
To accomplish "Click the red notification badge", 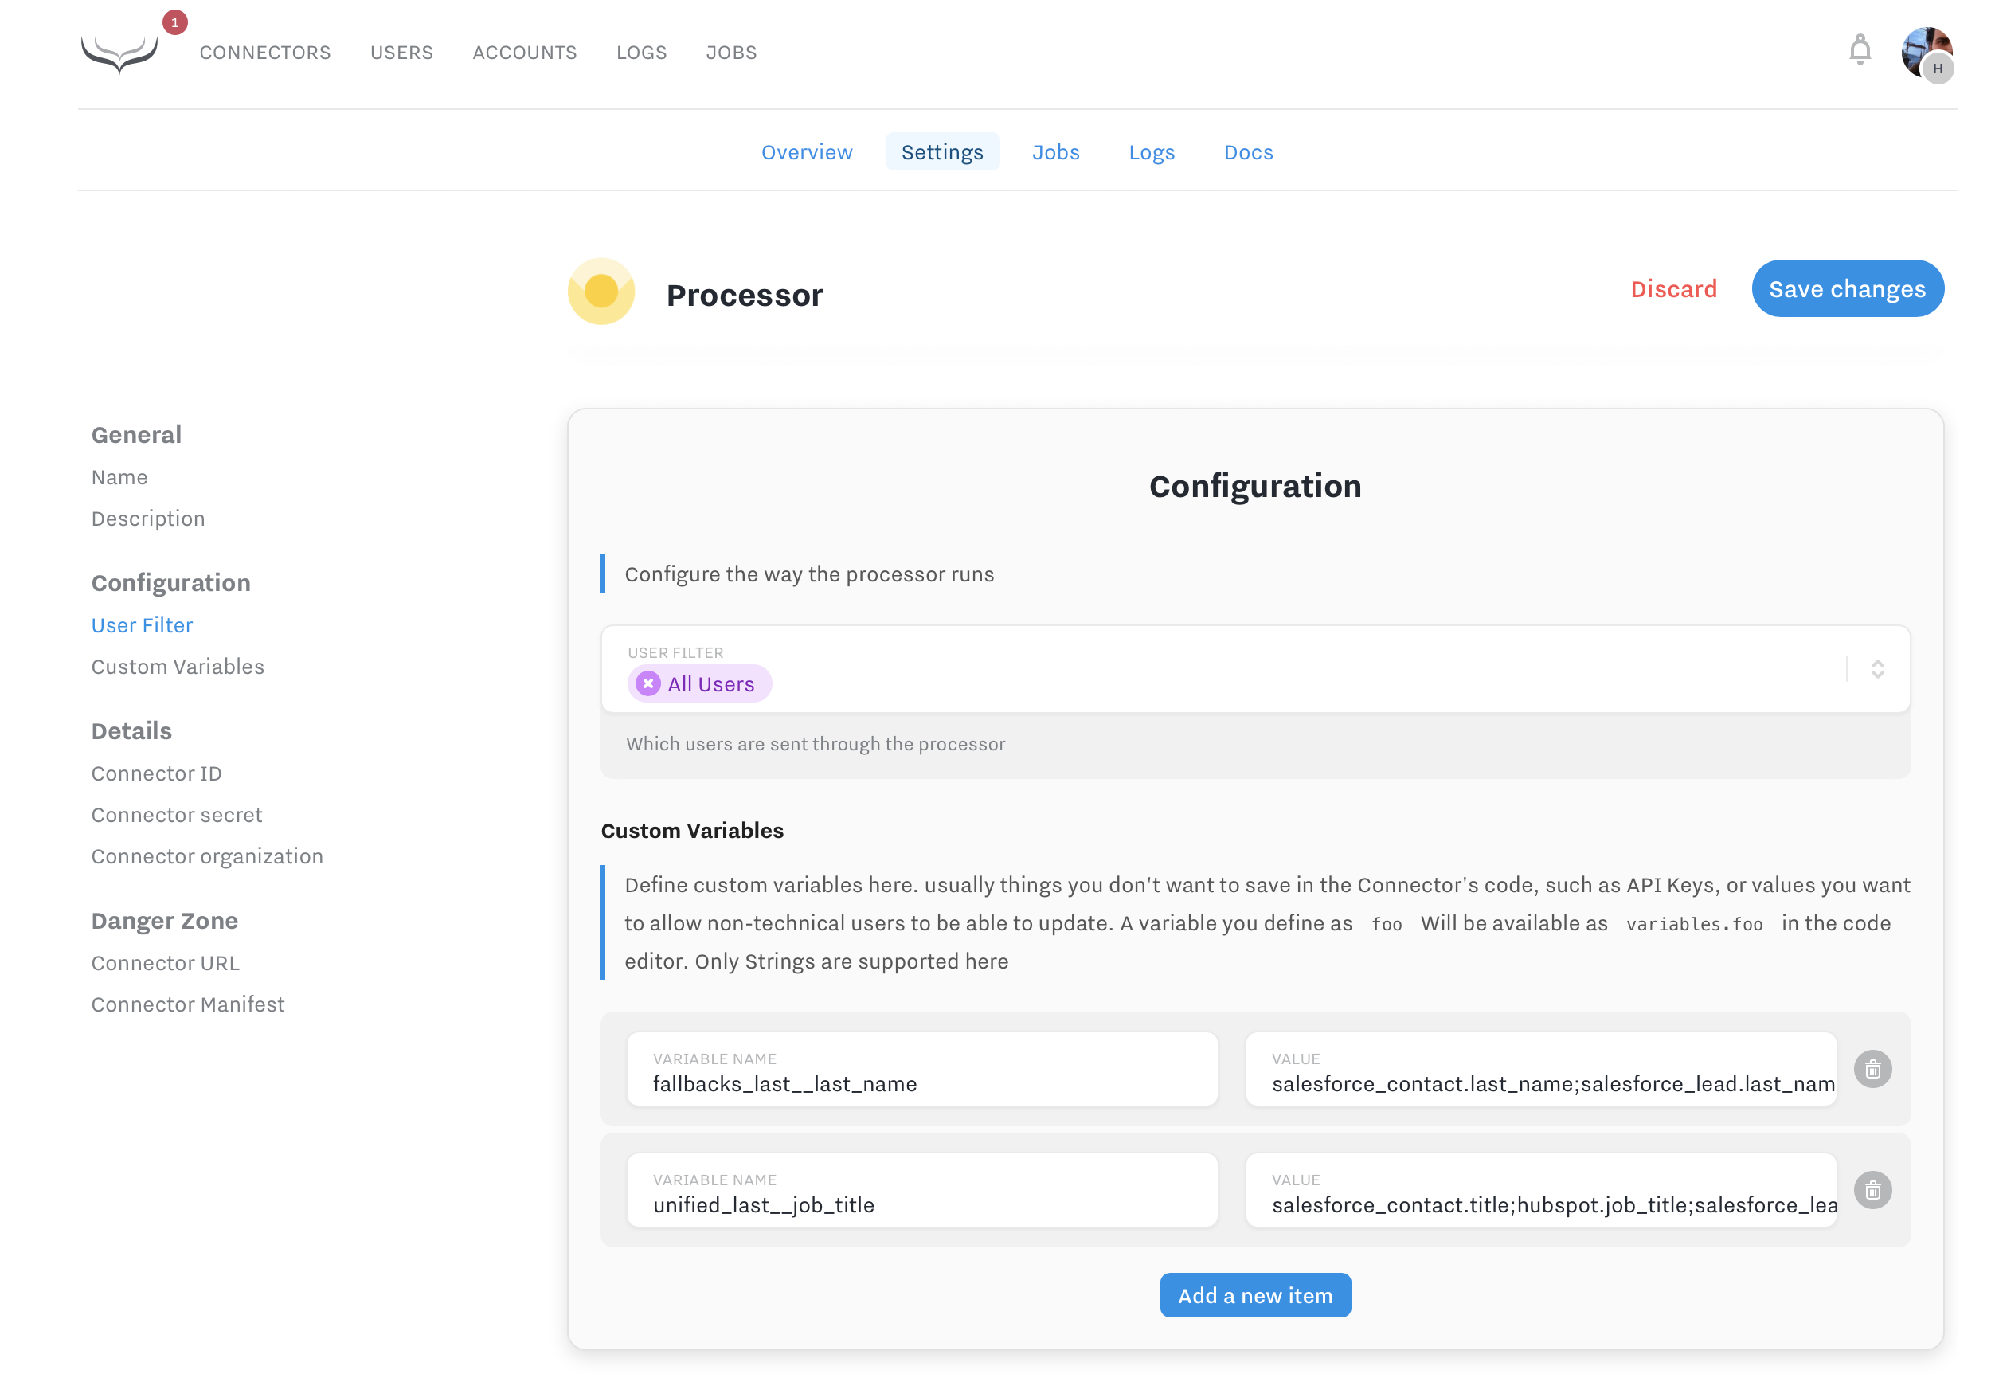I will pos(175,22).
